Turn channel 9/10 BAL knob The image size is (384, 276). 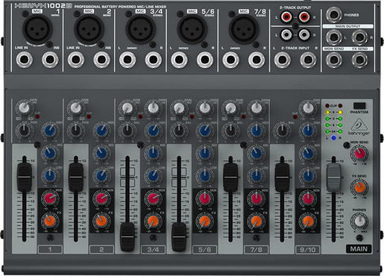tap(282, 131)
